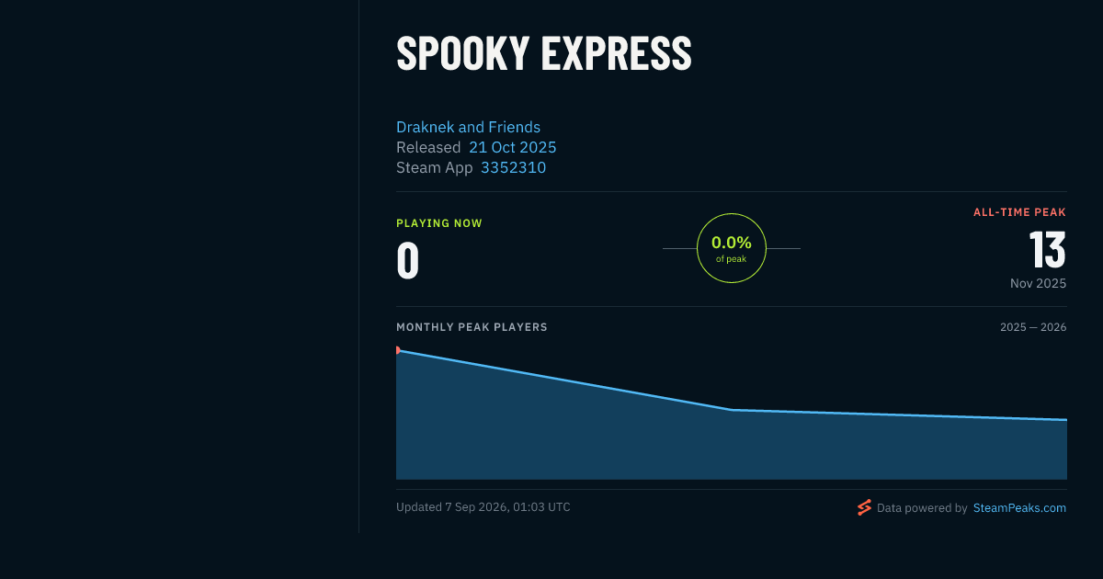Screen dimensions: 1103x579
Task: Click the Nov 2025 peak date
Action: pos(1038,283)
